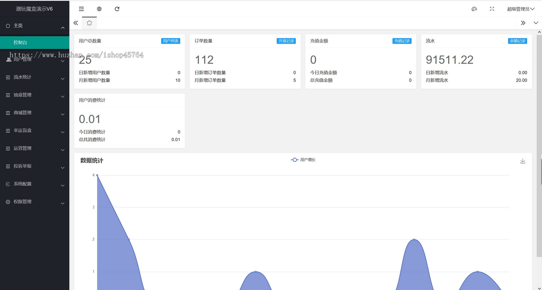Image resolution: width=542 pixels, height=290 pixels.
Task: Open the 充值记录 badge link
Action: point(402,41)
